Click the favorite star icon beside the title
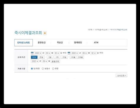Screen dimensions: 140x108 45,33
